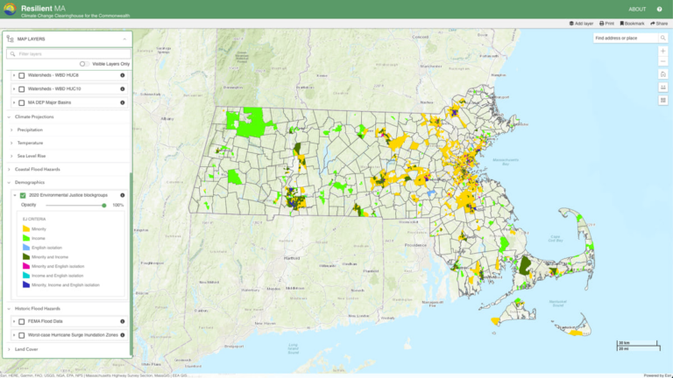Show info for FEMA Flood Data
This screenshot has height=378, width=673.
123,321
